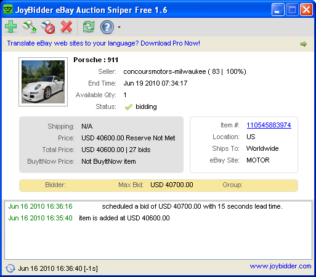
Task: Click the status bar time Jun 16 2010 16:36:40 [-1s]
Action: point(58,268)
